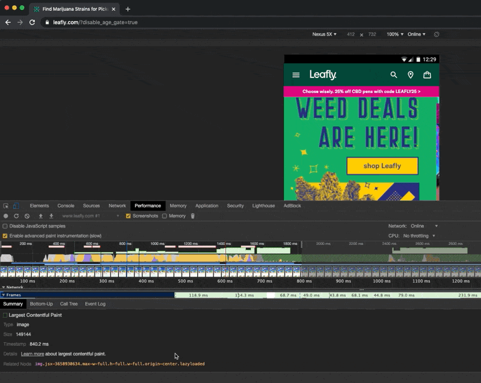
Task: Open the Leafly shopping bag icon
Action: 427,75
